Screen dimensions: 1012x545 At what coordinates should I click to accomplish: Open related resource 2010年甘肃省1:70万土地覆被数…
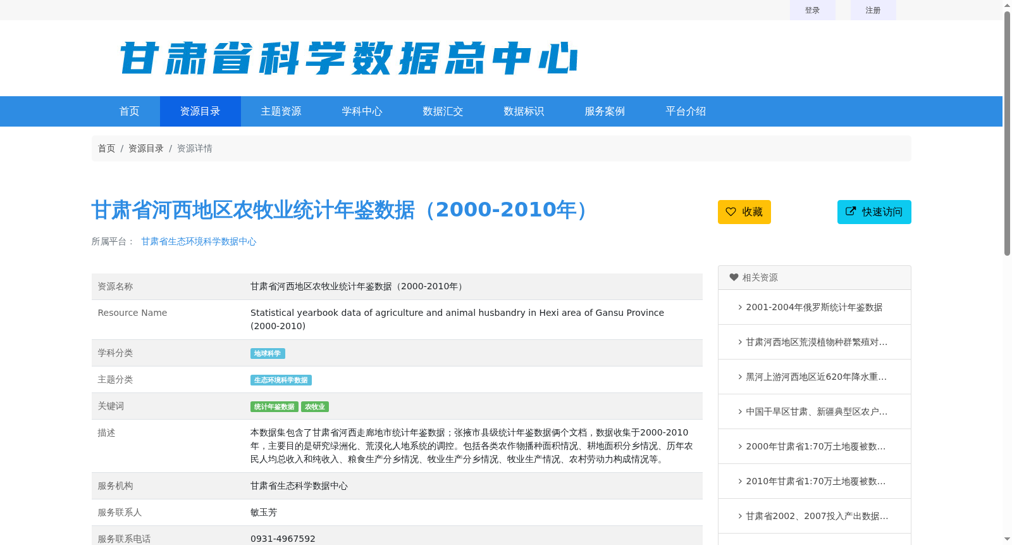(816, 481)
